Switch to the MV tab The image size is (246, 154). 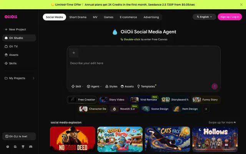pos(95,17)
